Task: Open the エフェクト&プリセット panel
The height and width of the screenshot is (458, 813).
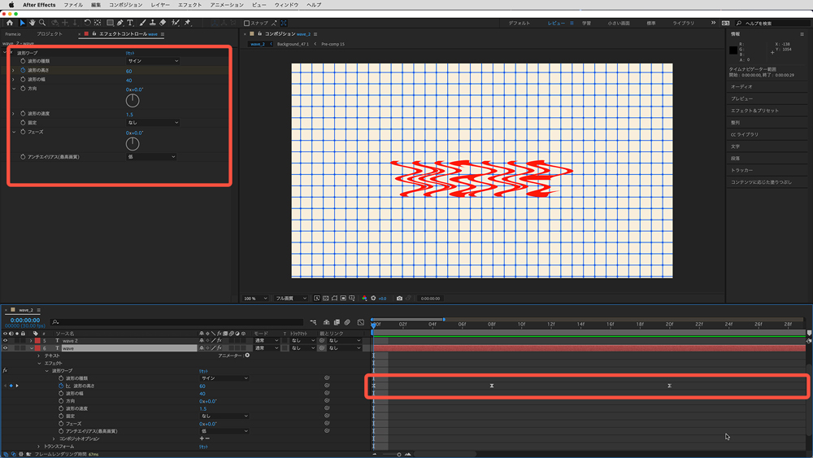Action: coord(754,110)
